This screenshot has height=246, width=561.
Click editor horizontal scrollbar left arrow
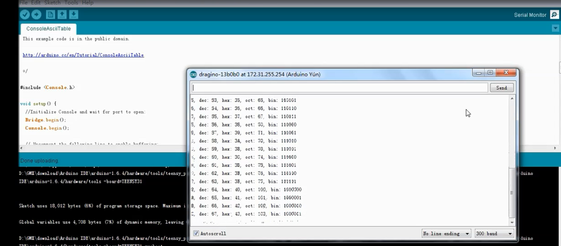point(22,147)
